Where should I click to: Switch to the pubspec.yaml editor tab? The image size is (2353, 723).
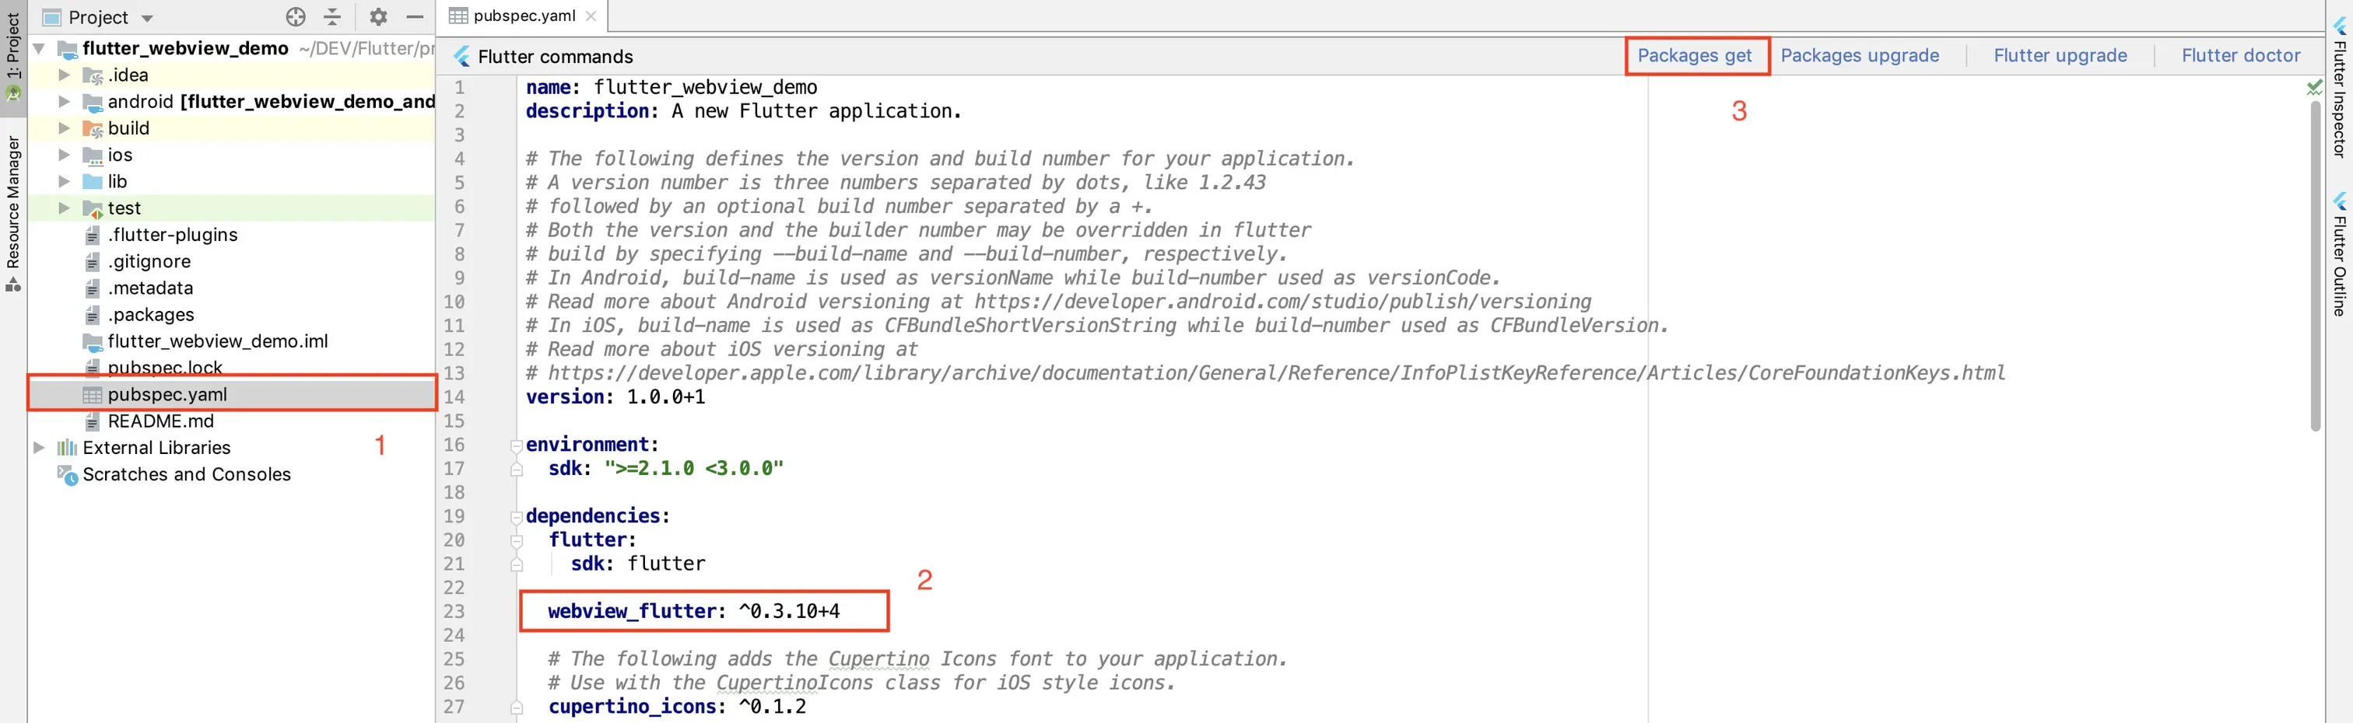pyautogui.click(x=524, y=16)
